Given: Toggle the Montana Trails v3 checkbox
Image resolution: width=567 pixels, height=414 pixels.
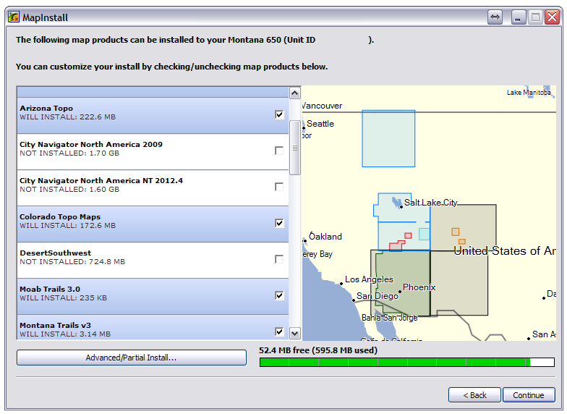Looking at the screenshot, I should 279,331.
